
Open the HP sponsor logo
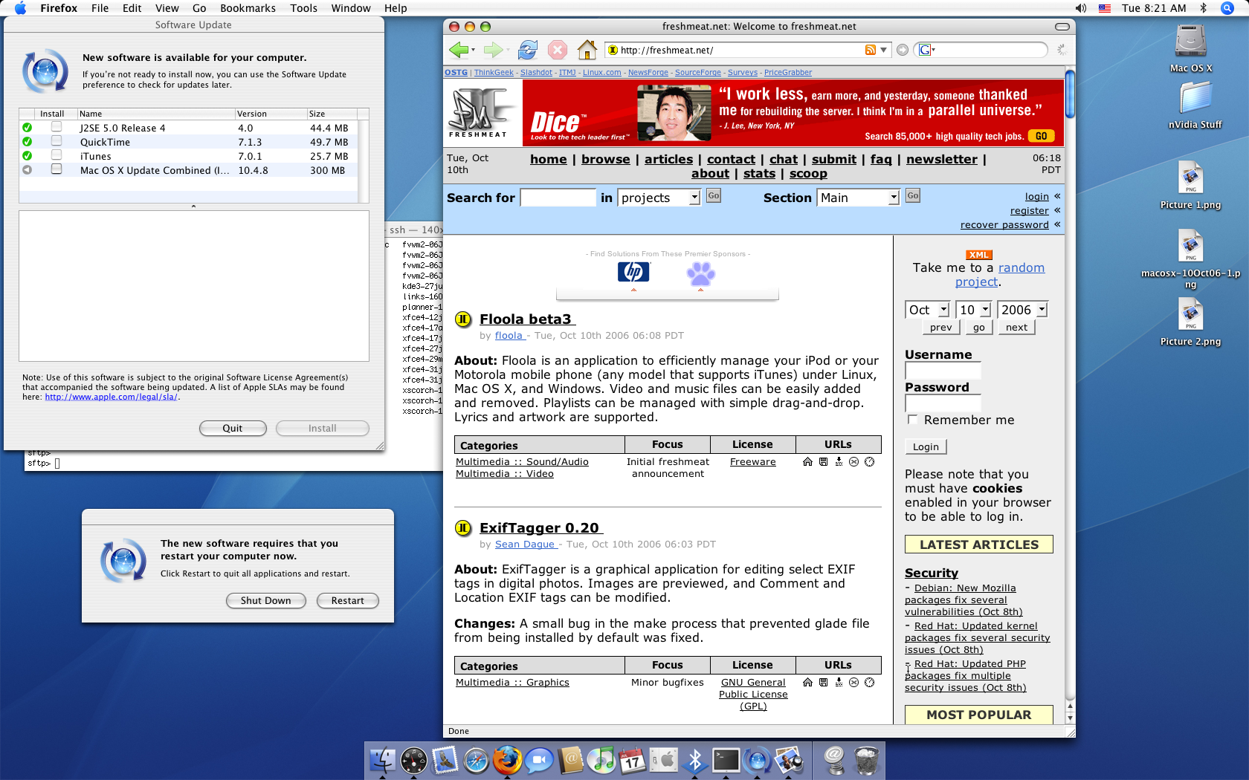pyautogui.click(x=633, y=272)
